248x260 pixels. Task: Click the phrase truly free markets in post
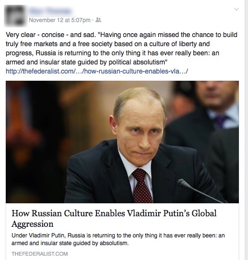[32, 44]
